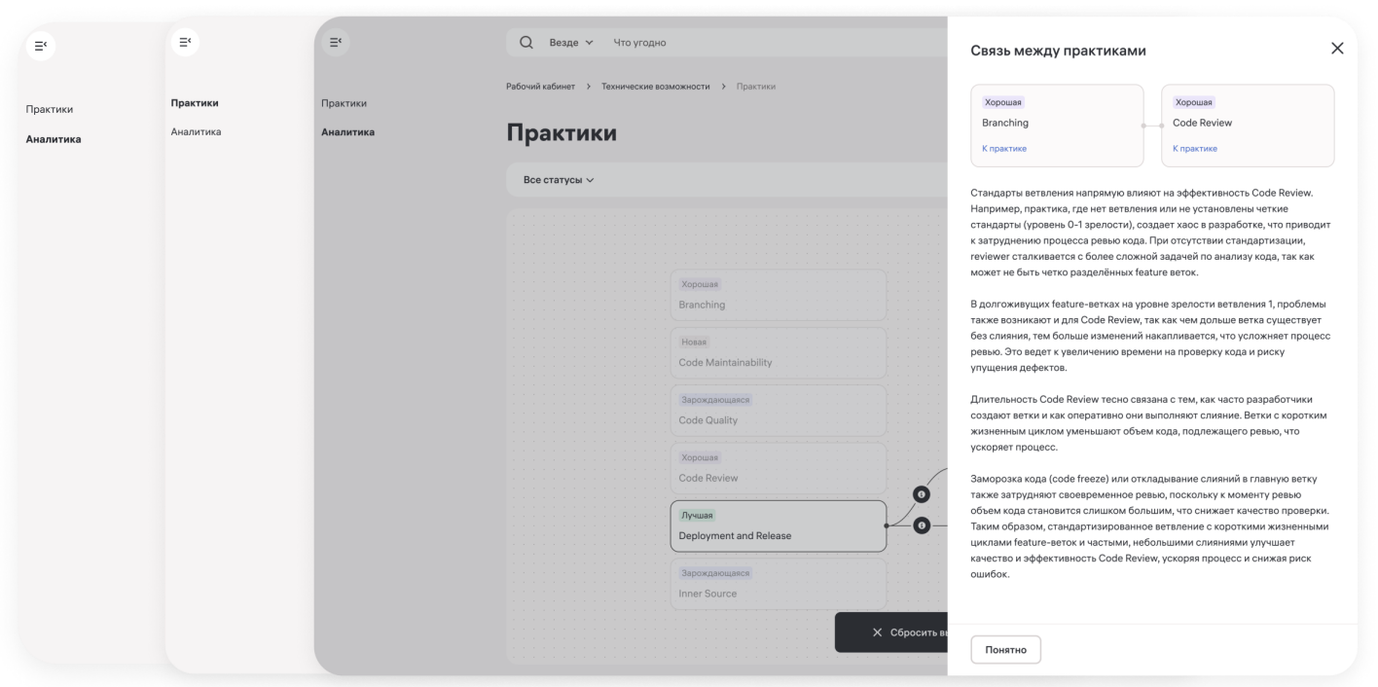Close the Связь между практиками panel
This screenshot has height=687, width=1378.
tap(1339, 47)
